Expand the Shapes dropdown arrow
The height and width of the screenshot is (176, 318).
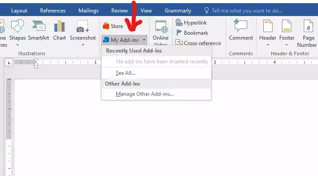pos(17,45)
